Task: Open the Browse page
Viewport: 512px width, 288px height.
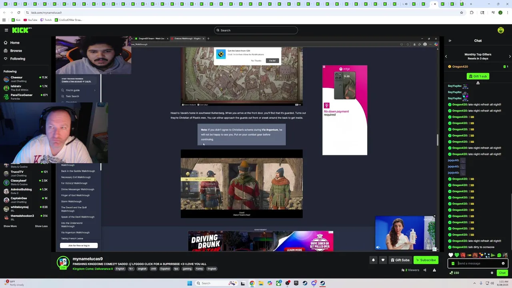Action: [x=16, y=50]
